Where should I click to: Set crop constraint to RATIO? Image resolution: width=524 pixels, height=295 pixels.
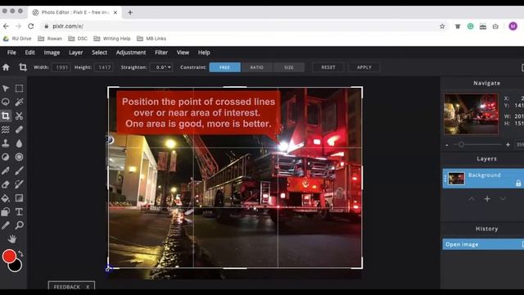click(256, 67)
